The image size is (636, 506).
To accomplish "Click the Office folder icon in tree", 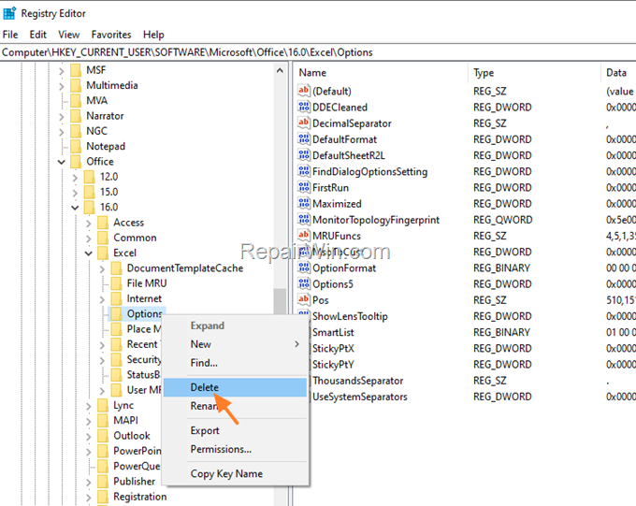I will pos(76,162).
